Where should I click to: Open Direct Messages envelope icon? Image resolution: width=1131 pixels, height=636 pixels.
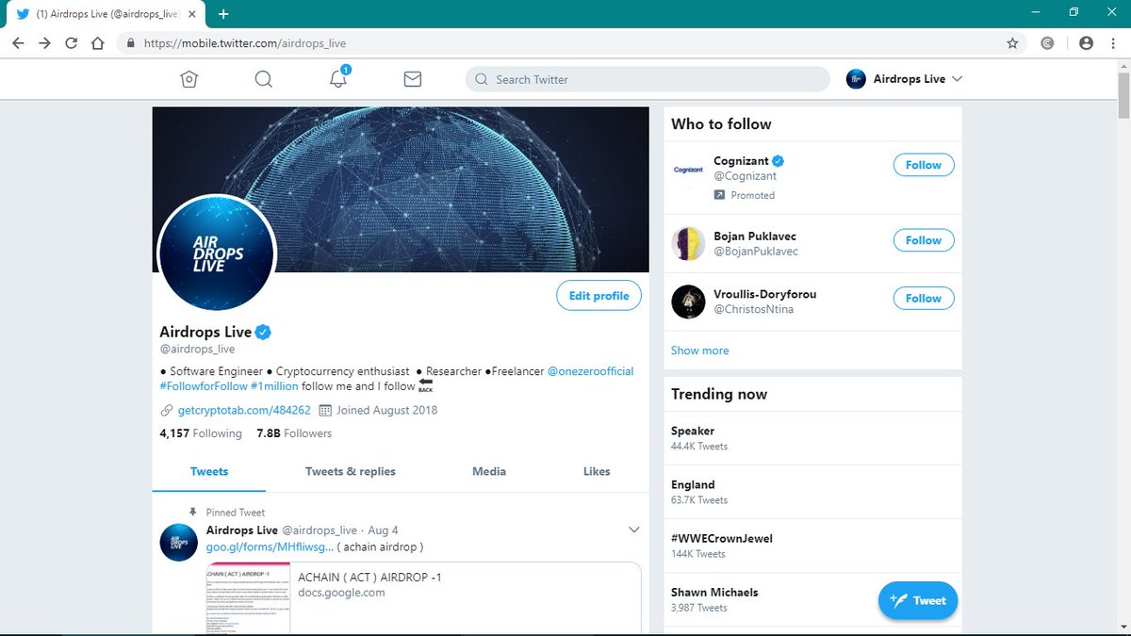(412, 79)
